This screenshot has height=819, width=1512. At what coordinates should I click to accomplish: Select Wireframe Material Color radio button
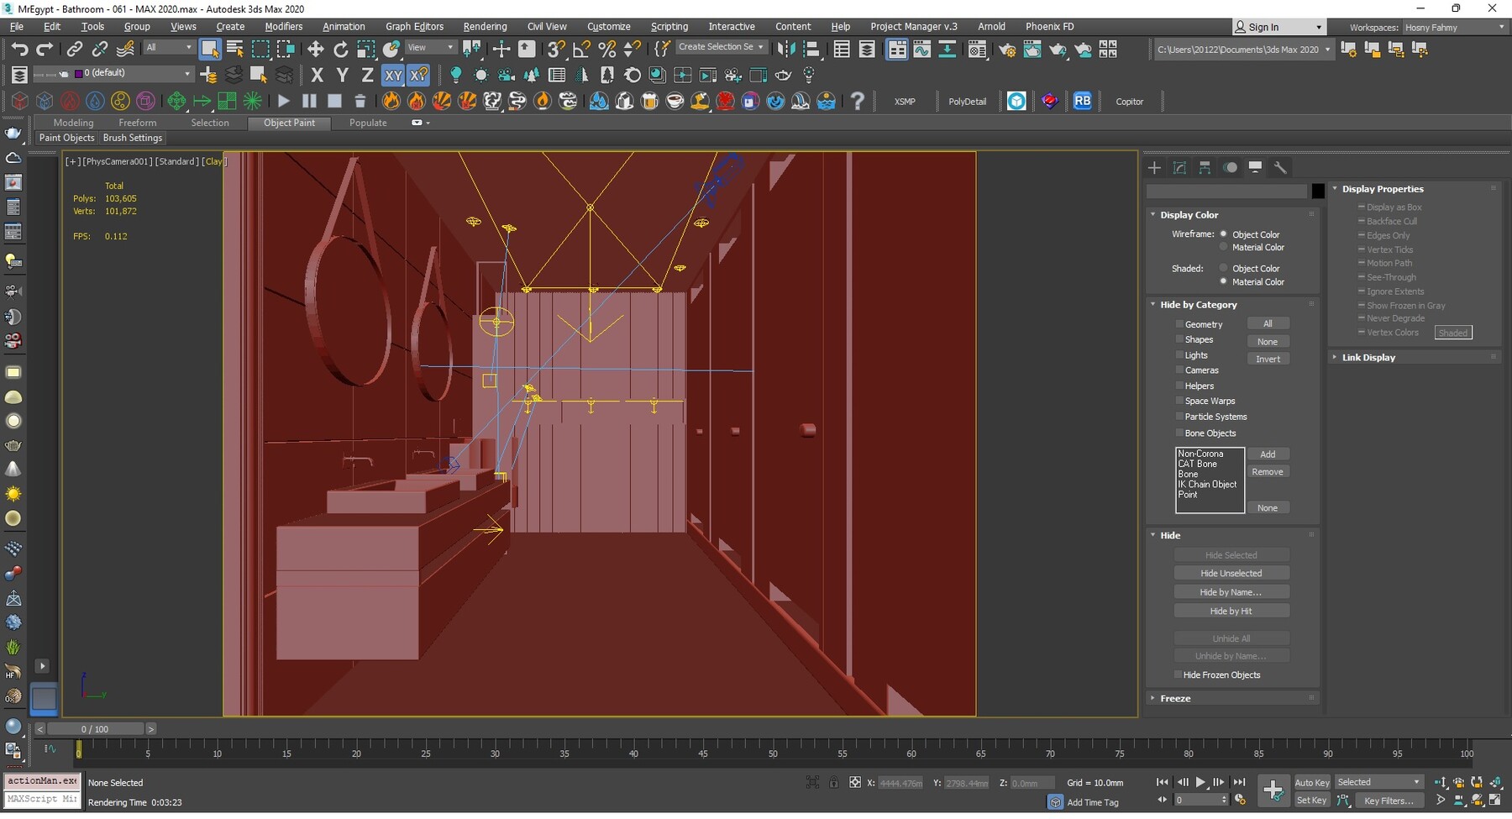pyautogui.click(x=1223, y=248)
